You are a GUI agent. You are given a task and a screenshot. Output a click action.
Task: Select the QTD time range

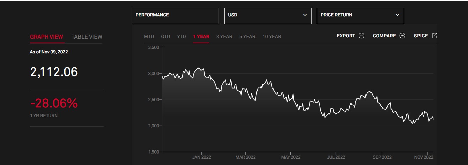click(166, 36)
